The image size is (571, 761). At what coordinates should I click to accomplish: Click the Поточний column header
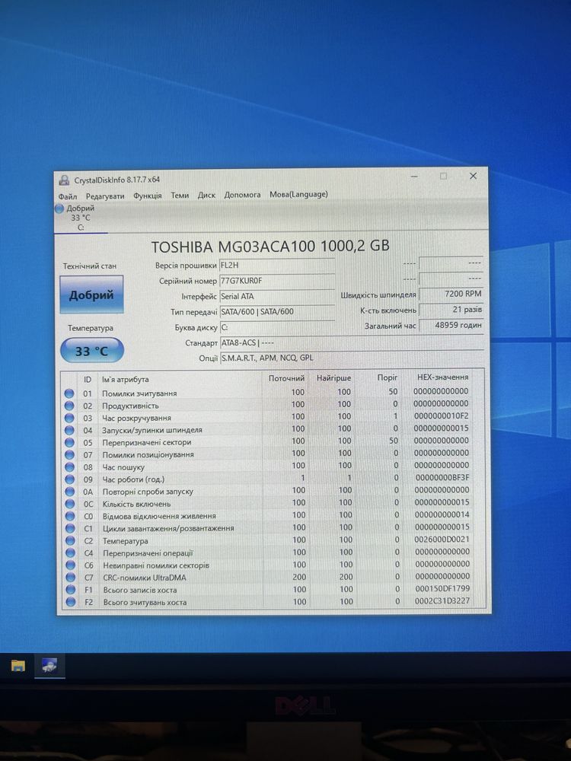click(x=286, y=378)
